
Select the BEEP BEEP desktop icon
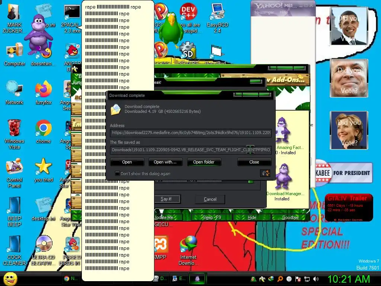click(x=15, y=212)
